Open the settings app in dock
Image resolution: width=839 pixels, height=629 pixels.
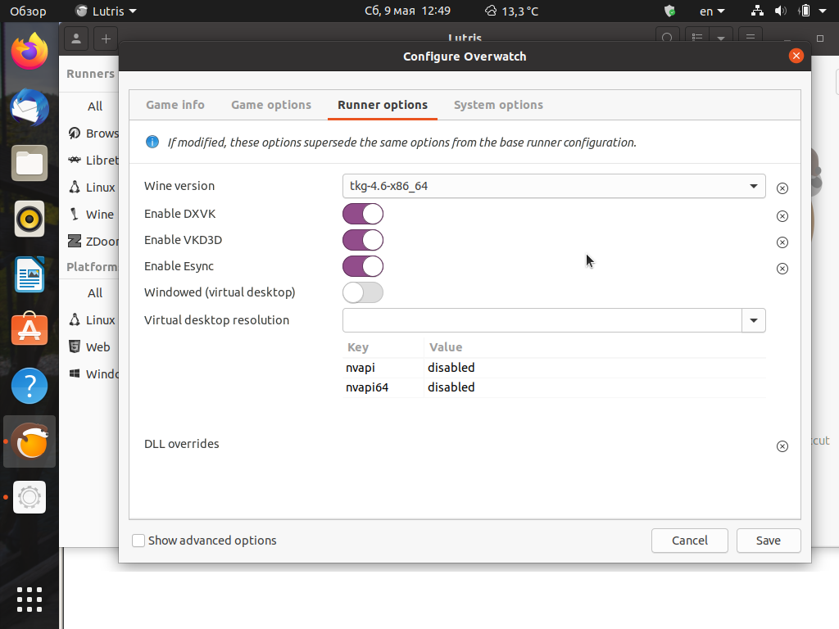[x=29, y=497]
